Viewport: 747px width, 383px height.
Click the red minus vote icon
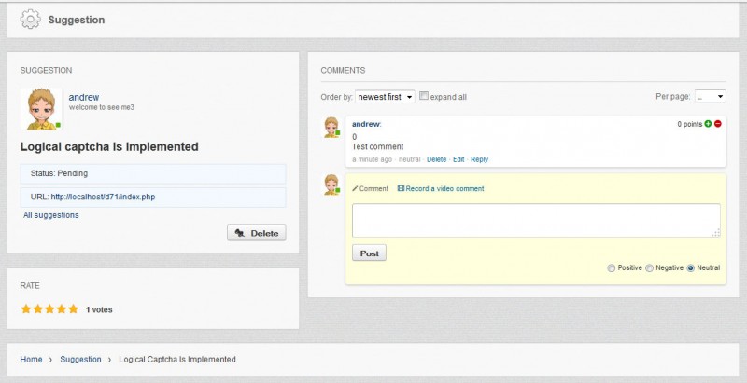(x=717, y=124)
